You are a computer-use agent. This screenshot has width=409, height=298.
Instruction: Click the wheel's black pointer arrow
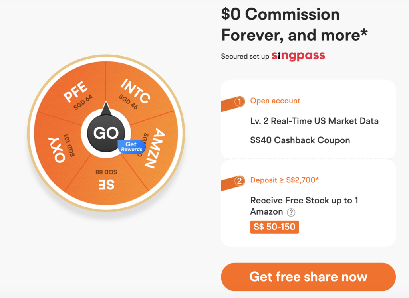[106, 109]
